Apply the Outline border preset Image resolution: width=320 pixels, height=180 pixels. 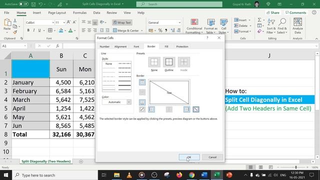[x=169, y=62]
